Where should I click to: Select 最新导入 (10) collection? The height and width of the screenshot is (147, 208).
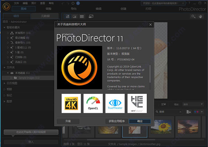[x=23, y=43]
